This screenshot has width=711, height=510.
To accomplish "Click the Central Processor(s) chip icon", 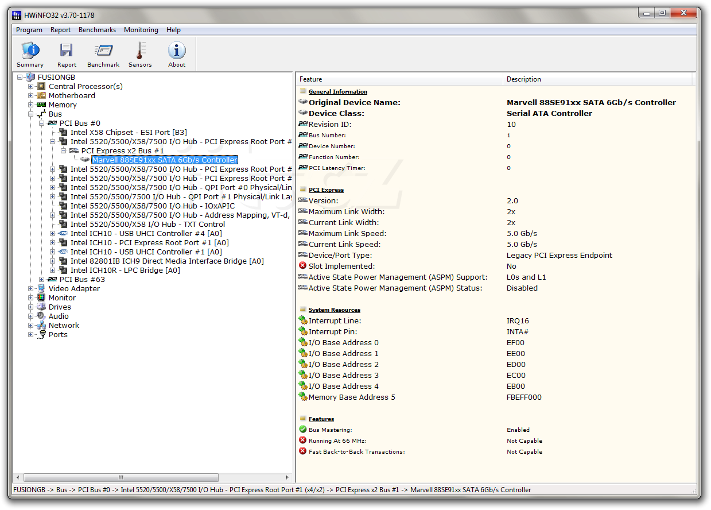I will click(x=41, y=87).
